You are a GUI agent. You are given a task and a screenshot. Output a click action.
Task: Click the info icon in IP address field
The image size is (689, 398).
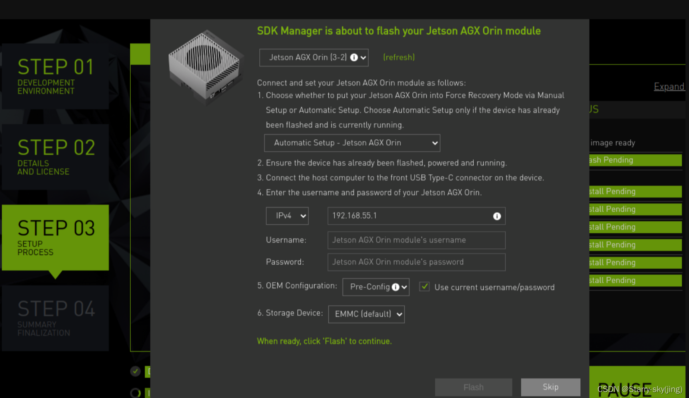pyautogui.click(x=497, y=216)
